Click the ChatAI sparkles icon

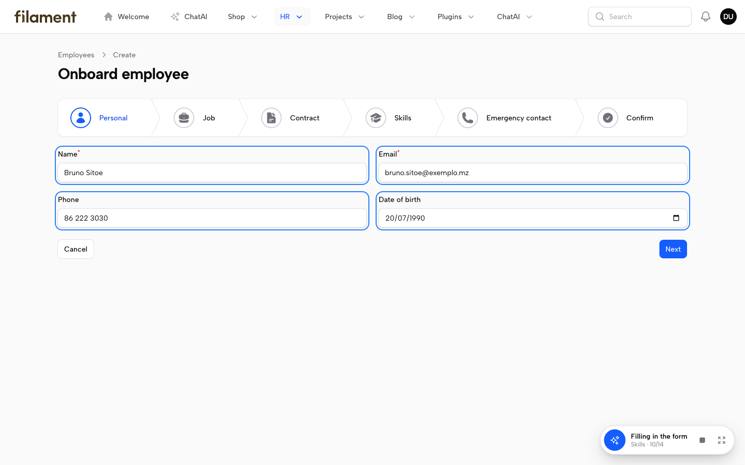[x=175, y=17]
